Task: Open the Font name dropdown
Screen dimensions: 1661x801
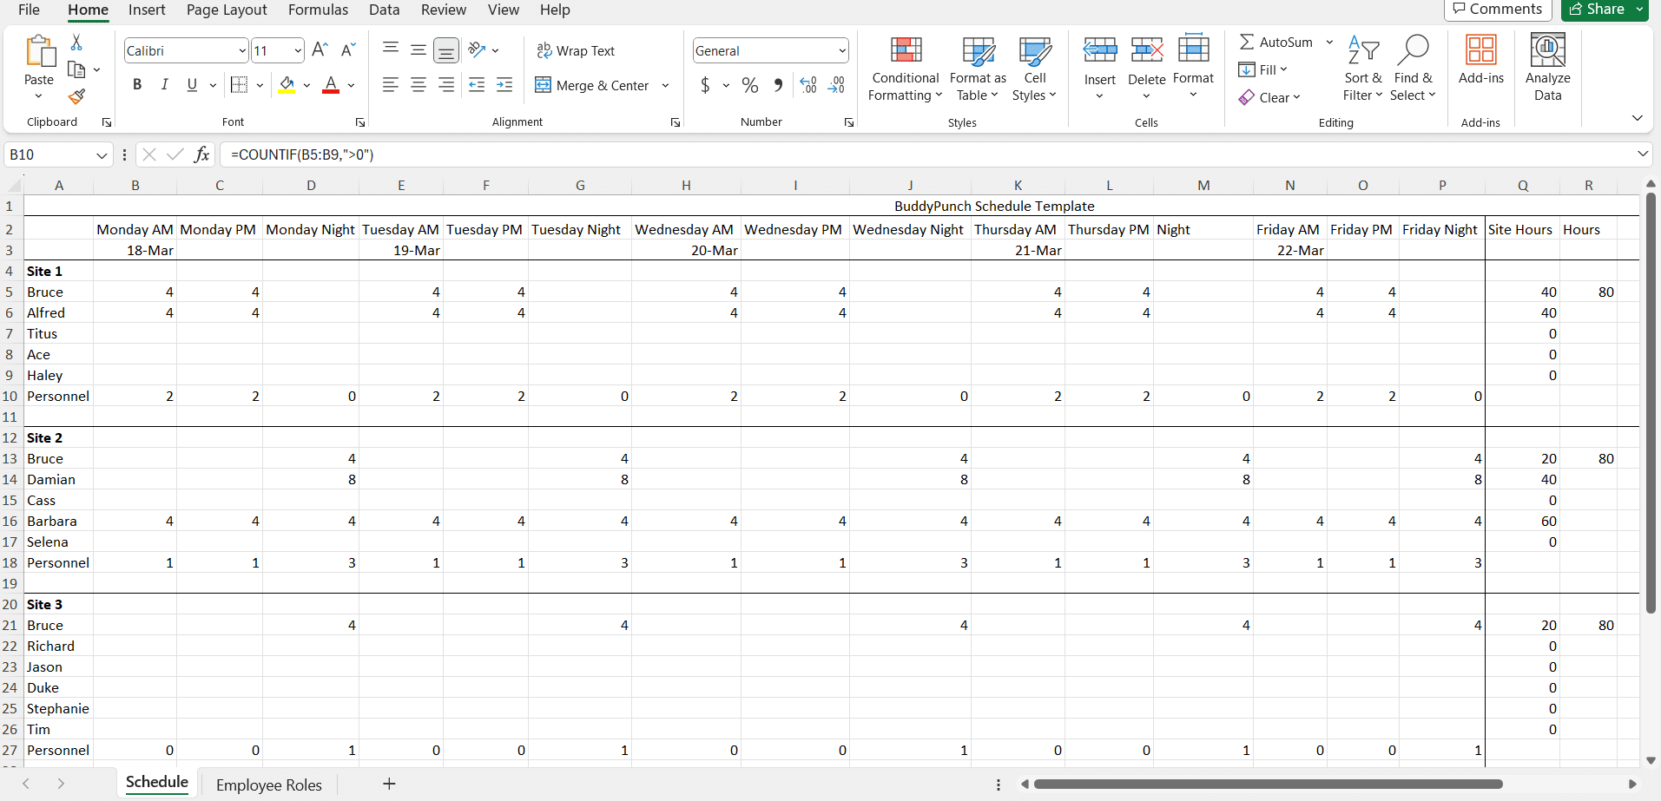Action: (x=242, y=49)
